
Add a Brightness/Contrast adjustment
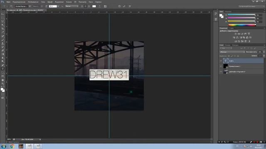coord(236,34)
